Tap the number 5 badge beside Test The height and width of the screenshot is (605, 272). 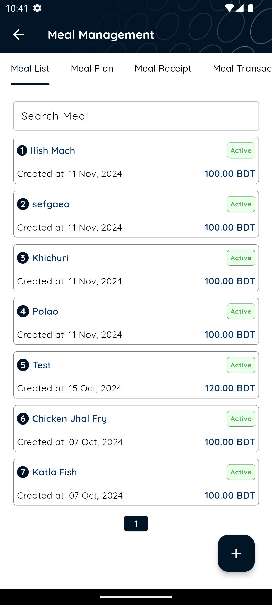tap(23, 365)
